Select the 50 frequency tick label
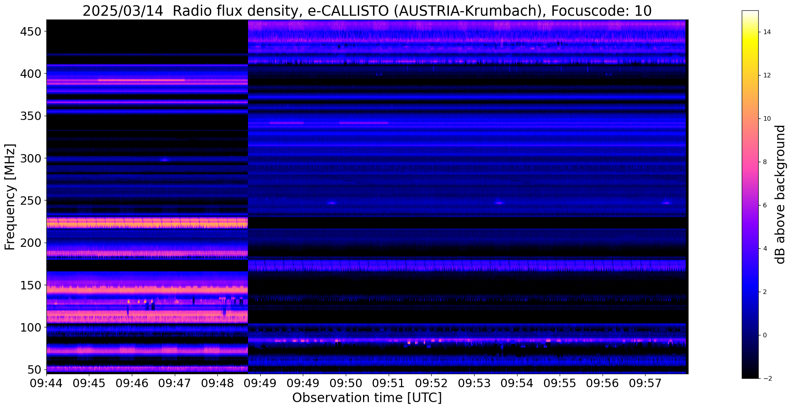This screenshot has width=792, height=409. click(35, 370)
